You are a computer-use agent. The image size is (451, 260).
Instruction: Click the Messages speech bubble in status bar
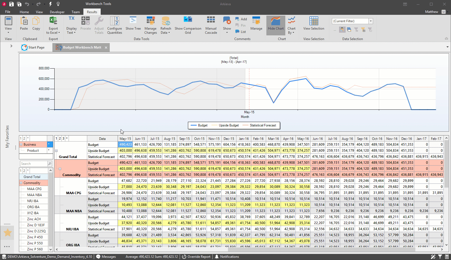click(x=98, y=257)
